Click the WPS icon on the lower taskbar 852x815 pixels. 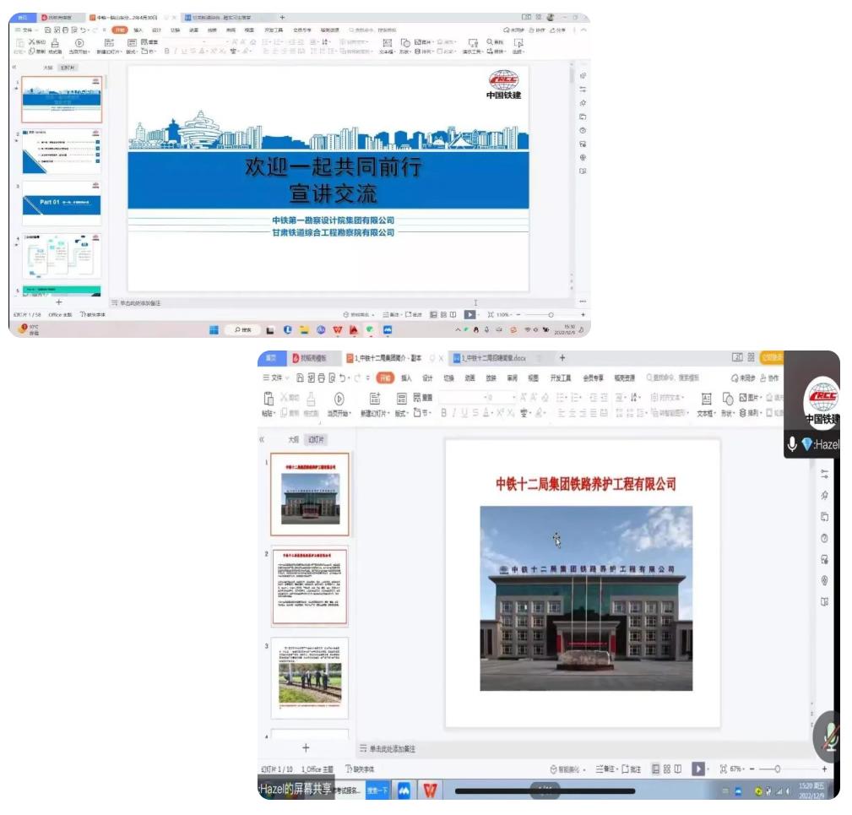pos(430,790)
